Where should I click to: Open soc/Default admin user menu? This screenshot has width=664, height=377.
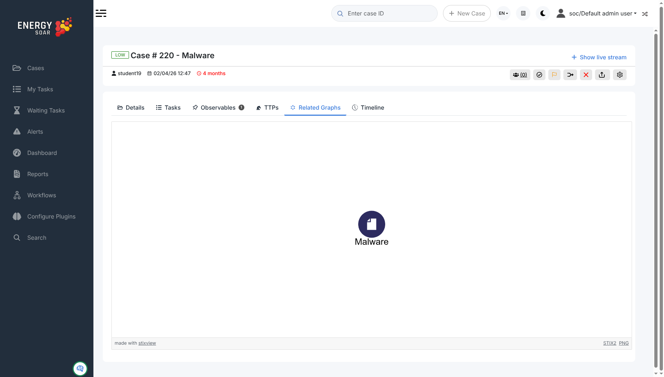[x=596, y=13]
